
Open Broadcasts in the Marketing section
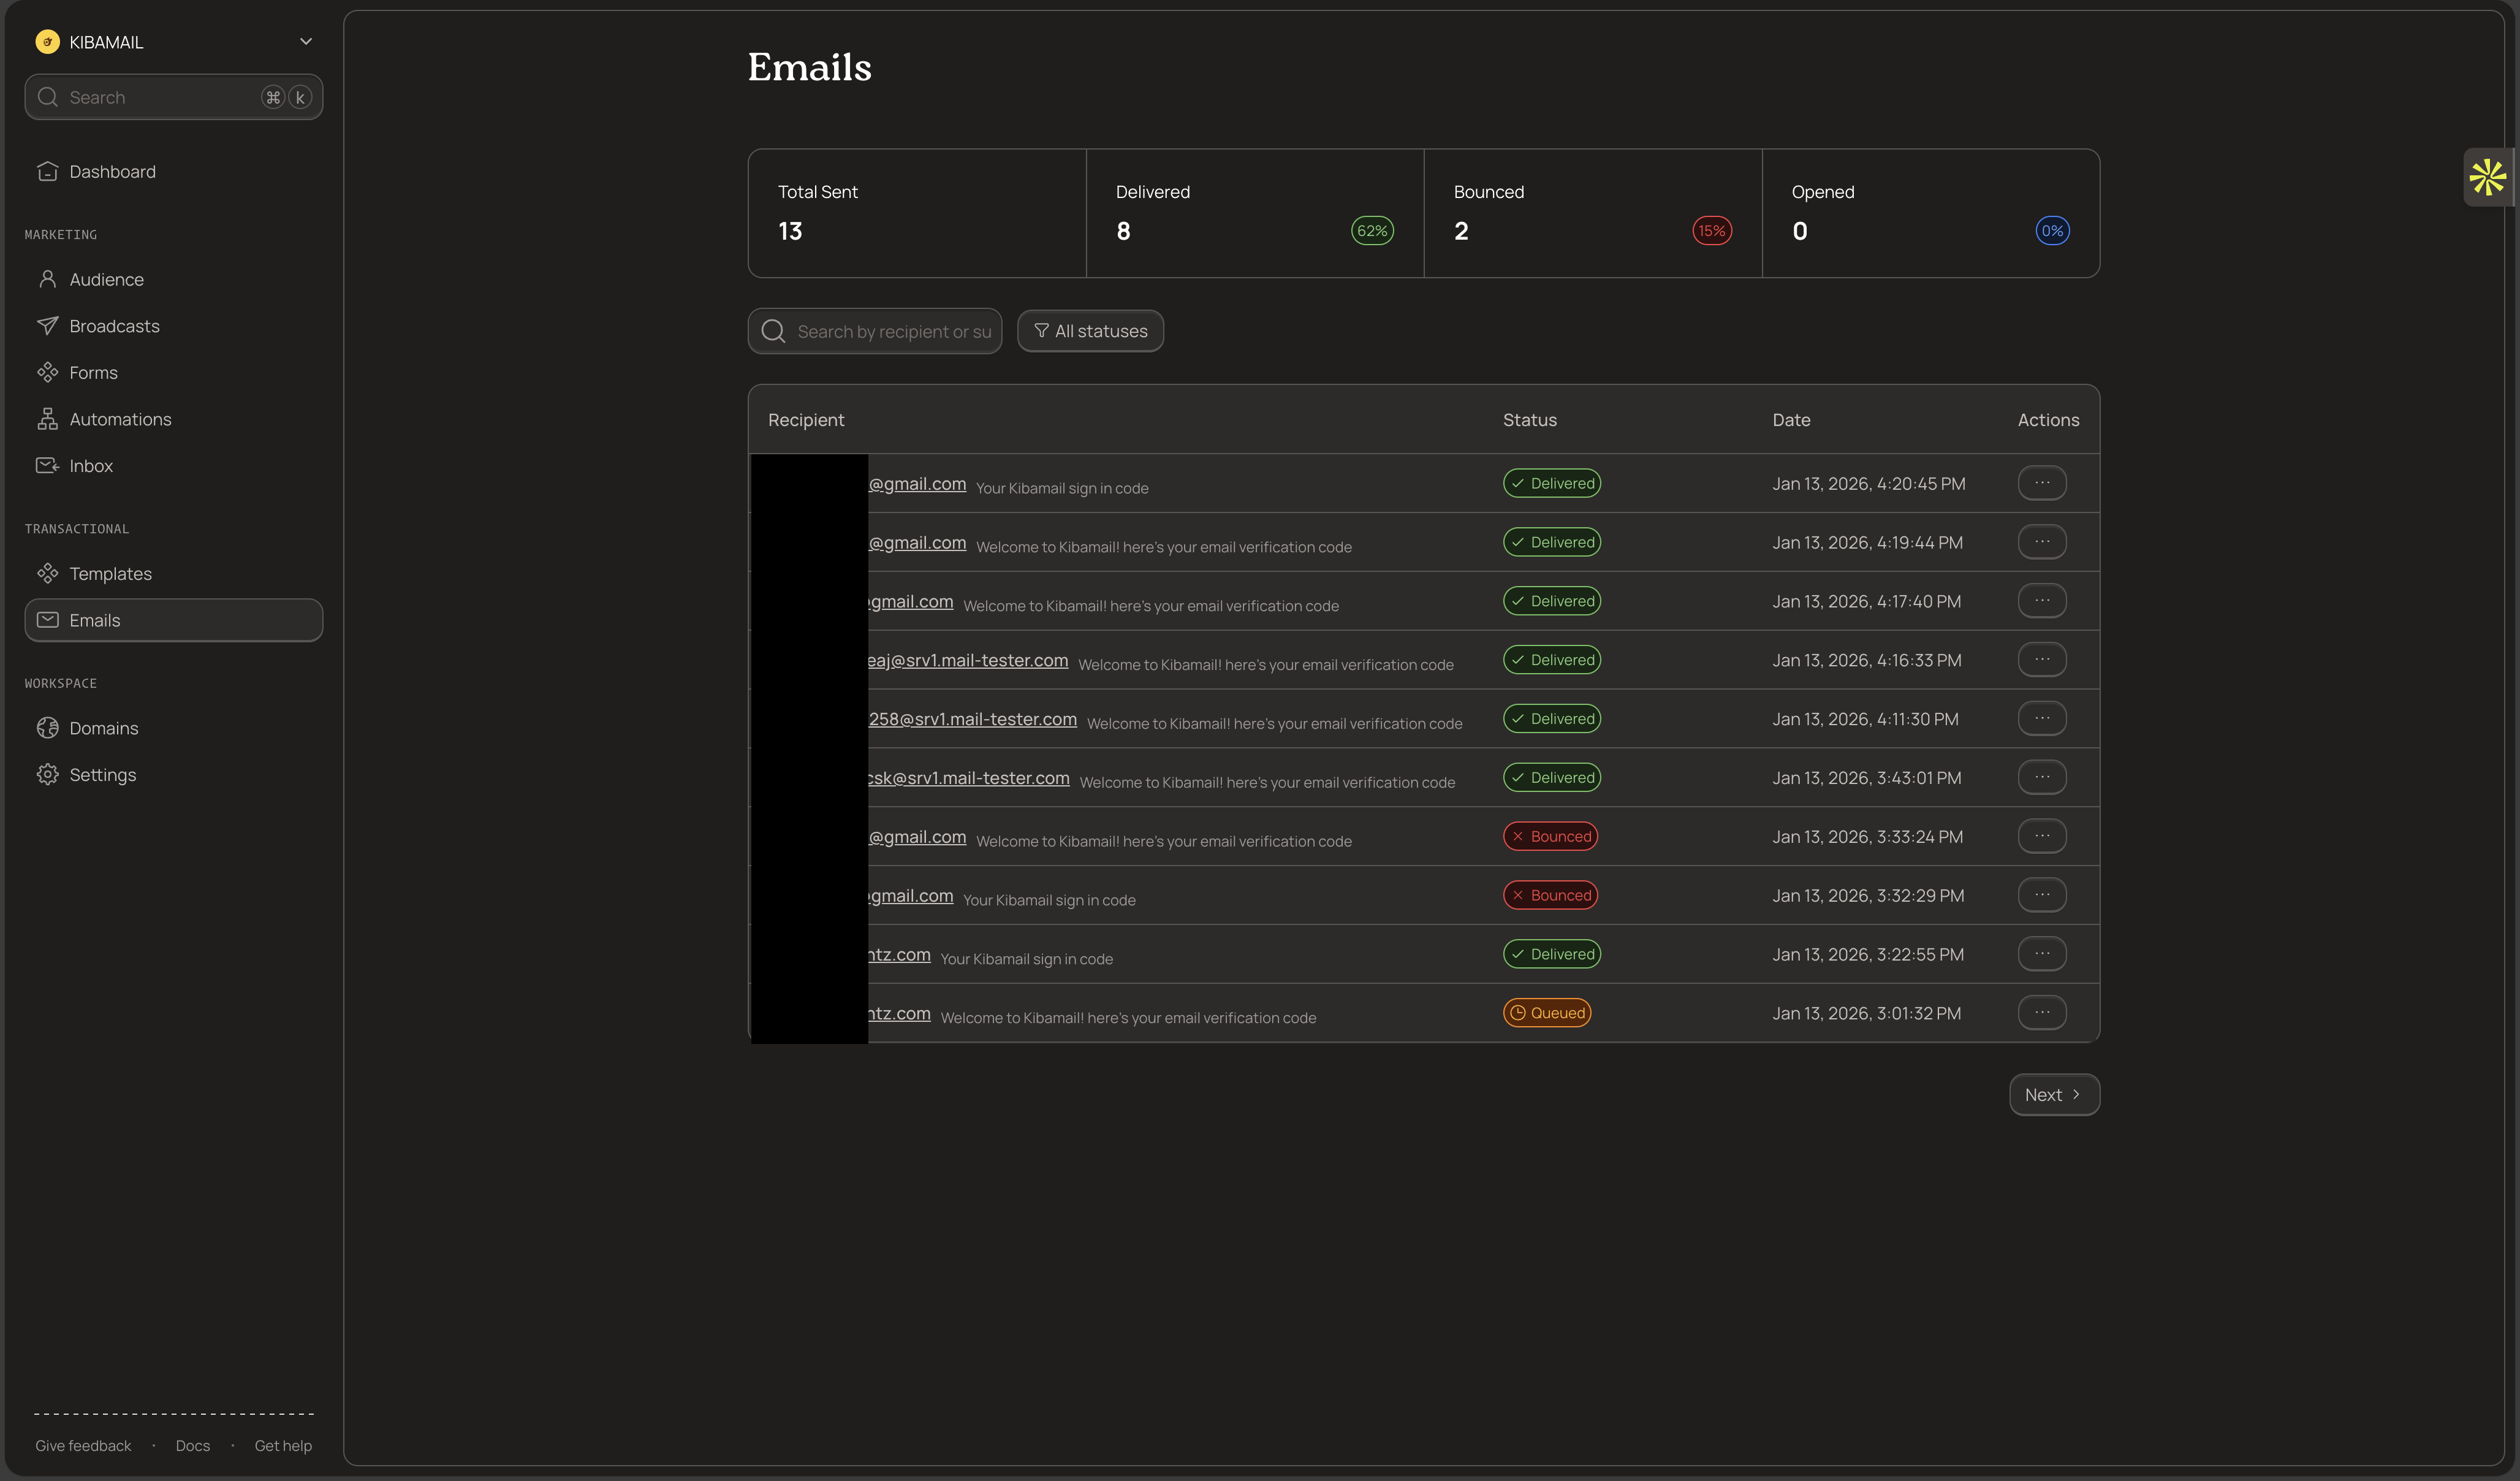coord(114,325)
